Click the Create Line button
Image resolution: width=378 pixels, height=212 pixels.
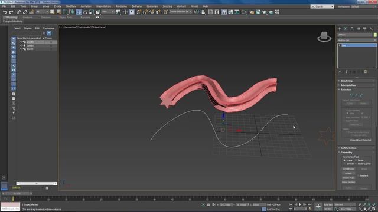tap(348, 169)
